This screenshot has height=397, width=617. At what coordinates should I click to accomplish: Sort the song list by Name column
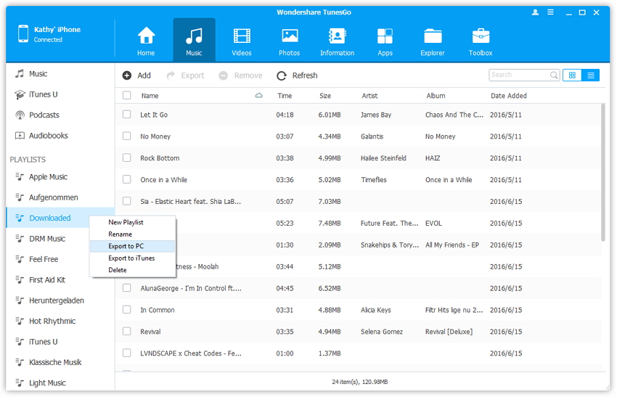tap(150, 96)
